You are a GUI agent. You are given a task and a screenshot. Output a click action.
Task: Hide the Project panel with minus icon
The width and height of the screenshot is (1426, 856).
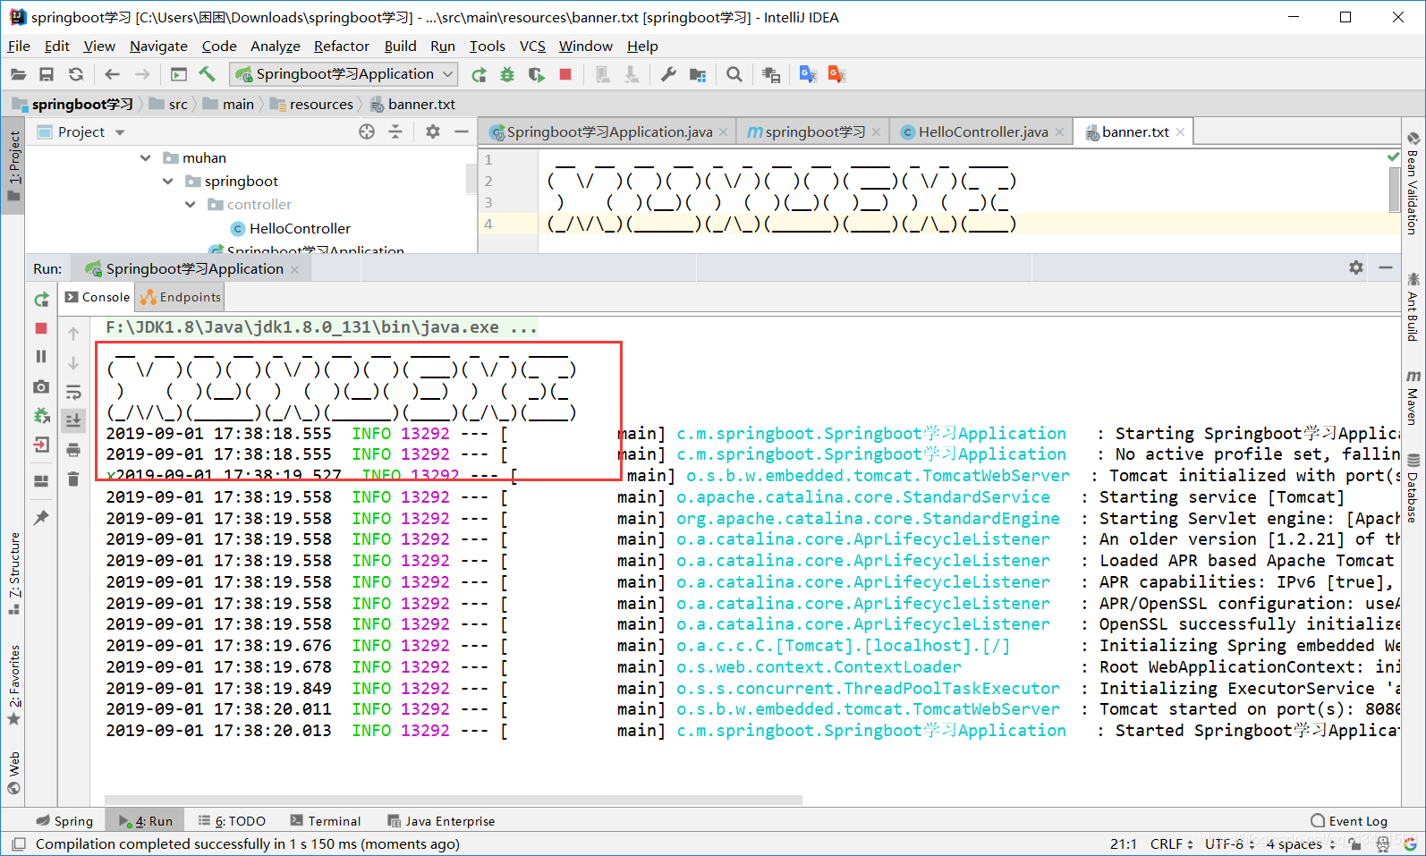tap(462, 132)
